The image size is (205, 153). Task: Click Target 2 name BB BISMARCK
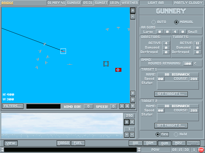pyautogui.click(x=178, y=106)
